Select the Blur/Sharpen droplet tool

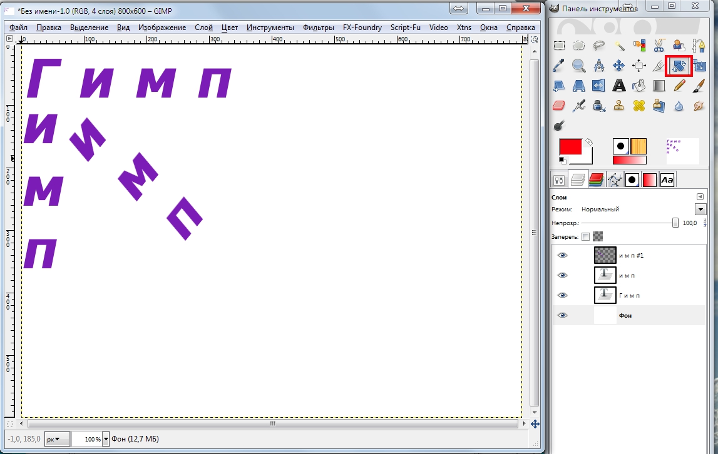pyautogui.click(x=679, y=106)
